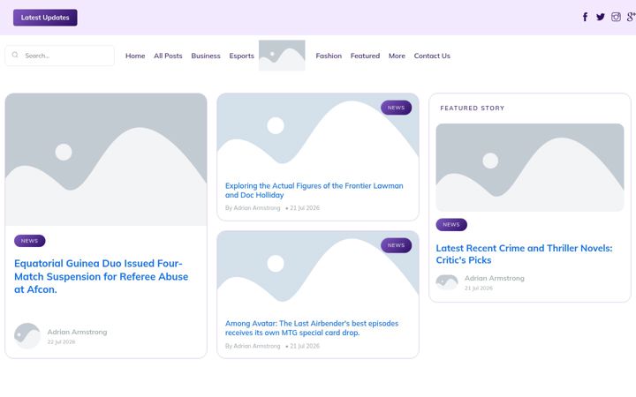Open the Equatorial Guinea Duo article image
This screenshot has height=397, width=636.
pyautogui.click(x=106, y=159)
